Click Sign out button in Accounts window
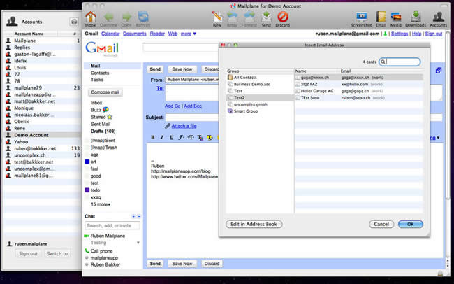454x284 pixels. click(28, 253)
